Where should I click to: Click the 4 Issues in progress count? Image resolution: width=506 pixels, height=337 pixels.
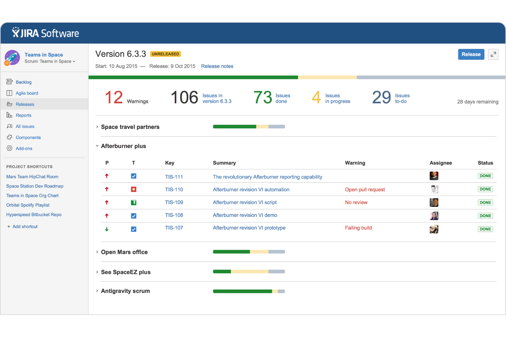[331, 98]
